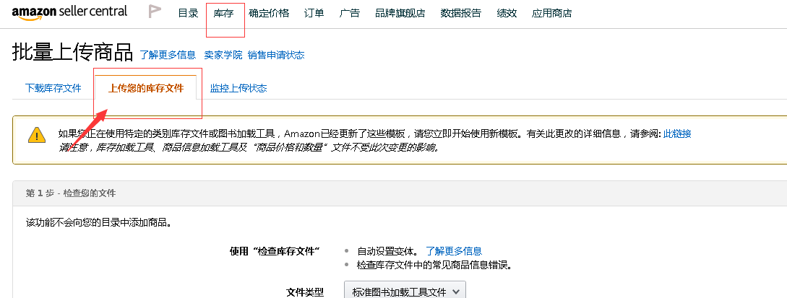The image size is (787, 298).
Task: Open the 卖家学院 link
Action: [x=223, y=55]
